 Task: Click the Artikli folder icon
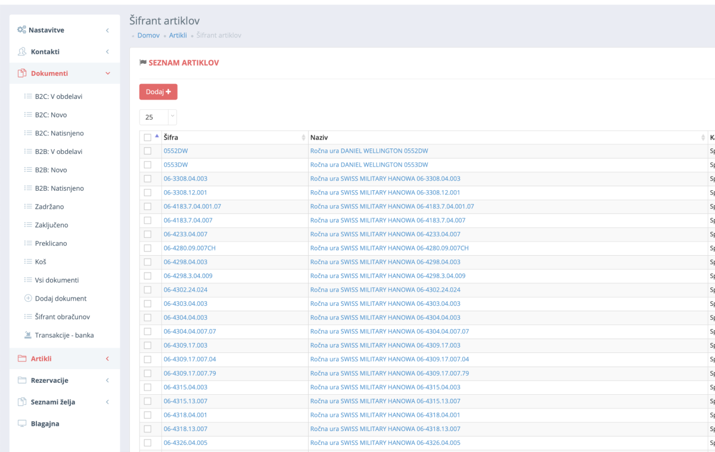point(22,358)
